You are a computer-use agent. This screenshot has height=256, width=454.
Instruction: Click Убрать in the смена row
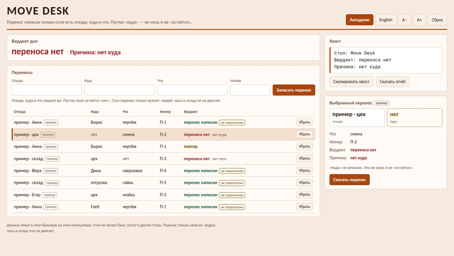305,134
